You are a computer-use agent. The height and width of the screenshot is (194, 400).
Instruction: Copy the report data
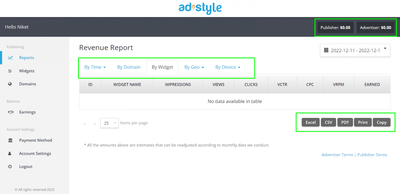(382, 122)
